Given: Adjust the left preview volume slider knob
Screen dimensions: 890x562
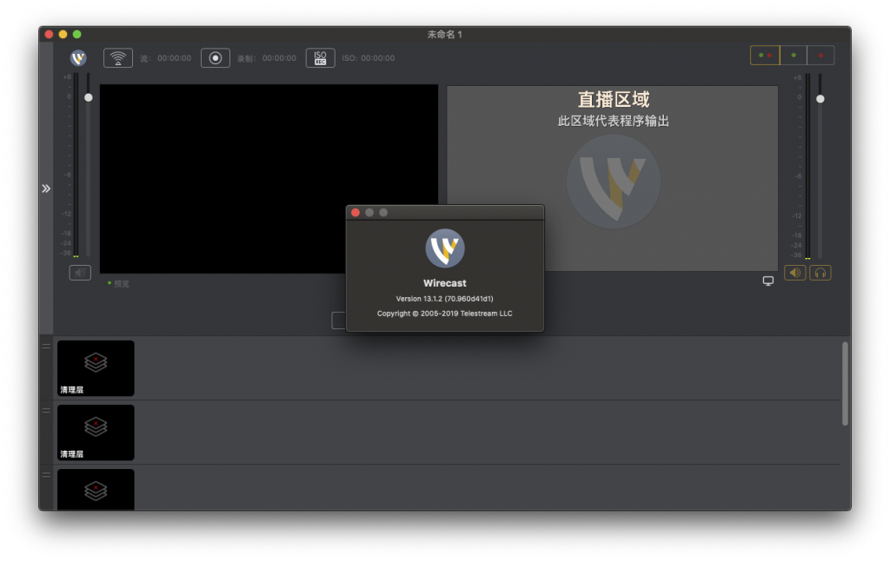Looking at the screenshot, I should 89,97.
